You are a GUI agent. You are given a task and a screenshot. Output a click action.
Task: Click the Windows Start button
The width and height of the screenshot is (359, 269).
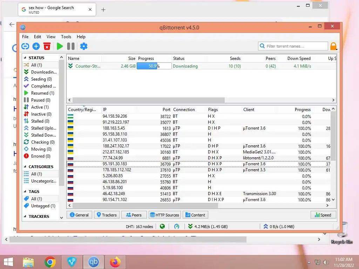8,262
